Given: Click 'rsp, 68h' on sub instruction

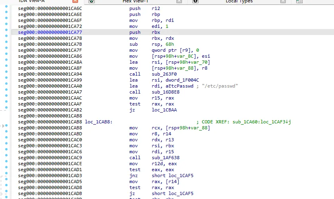Looking at the screenshot, I should [163, 44].
